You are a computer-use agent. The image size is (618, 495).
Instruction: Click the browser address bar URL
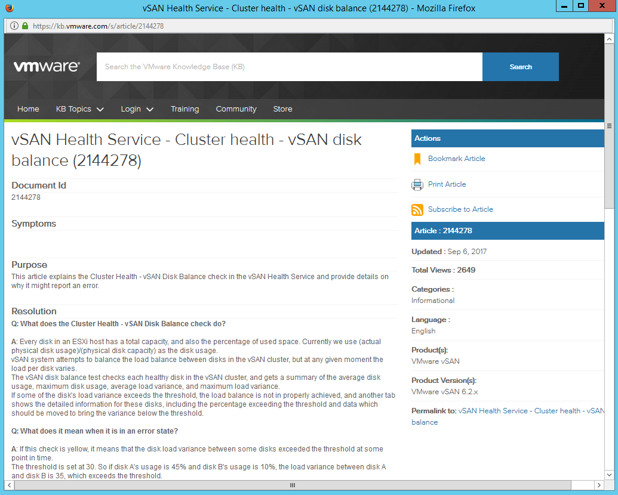(98, 26)
